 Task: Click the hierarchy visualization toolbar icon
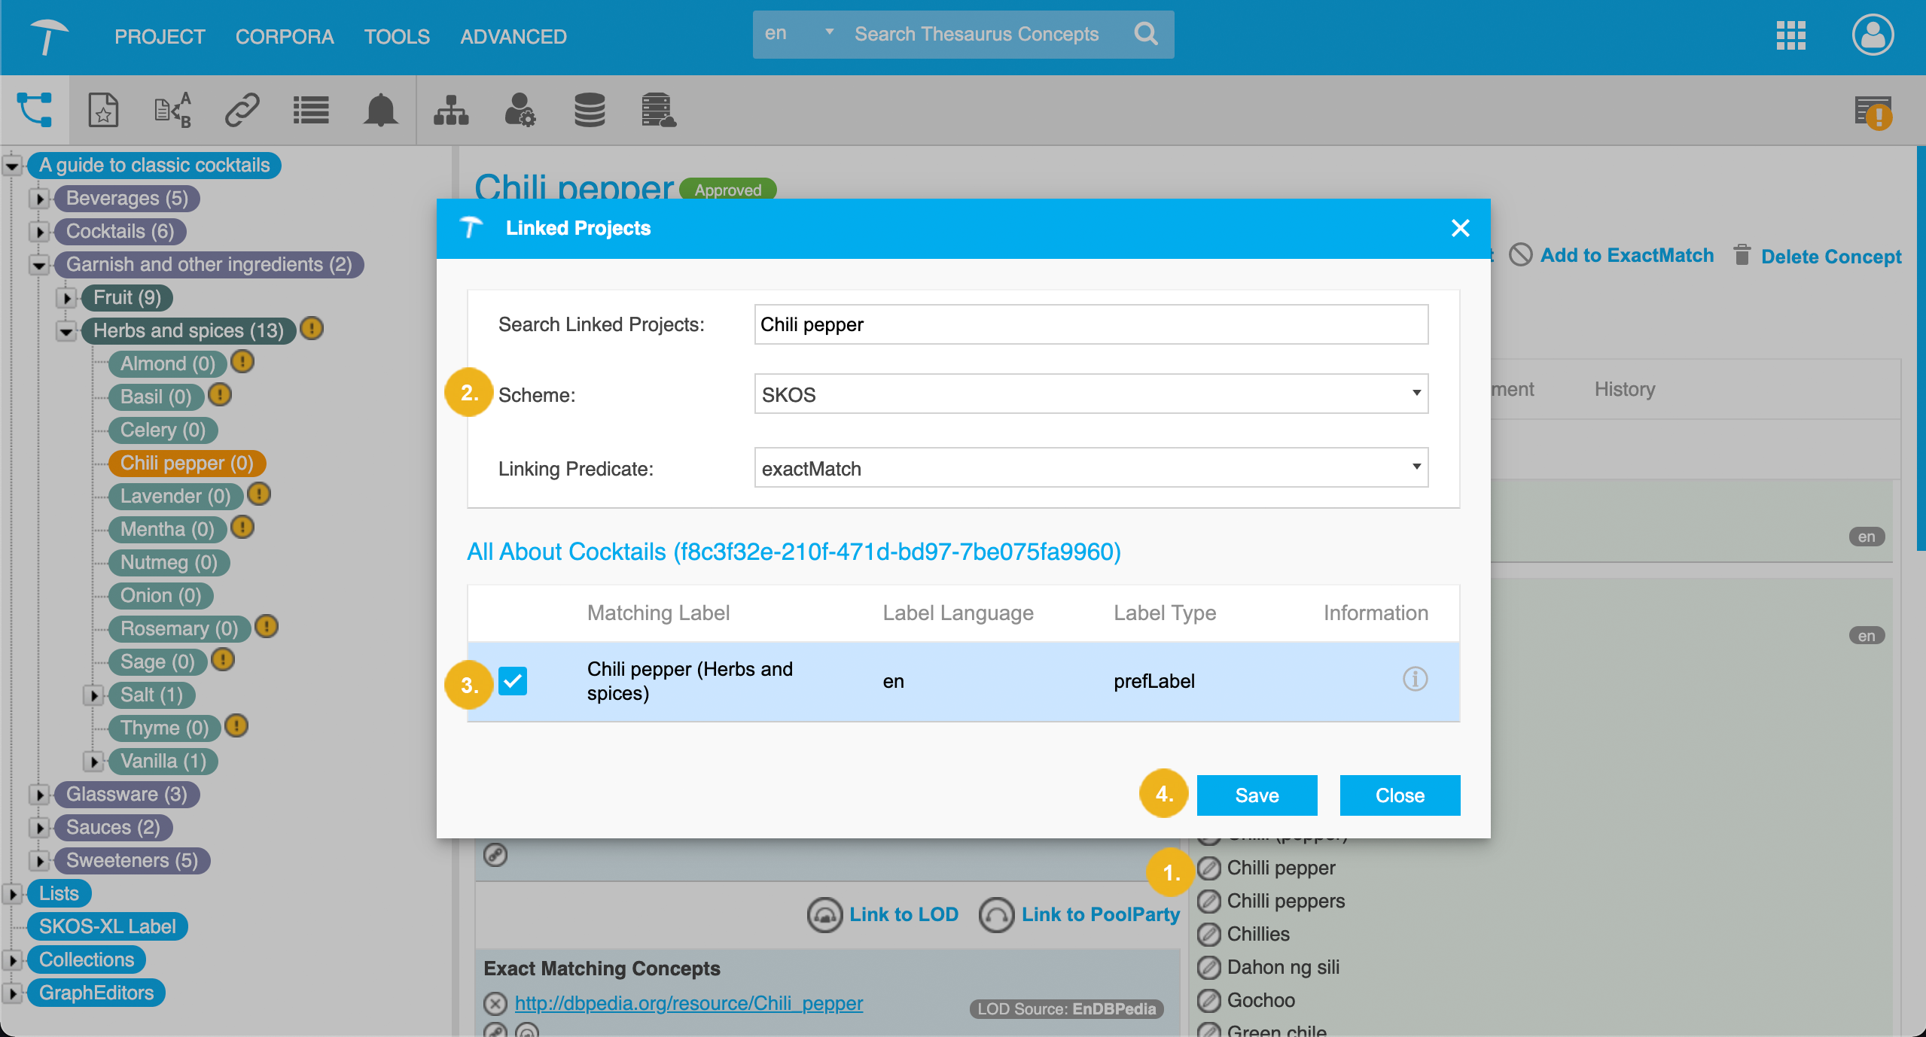(450, 110)
